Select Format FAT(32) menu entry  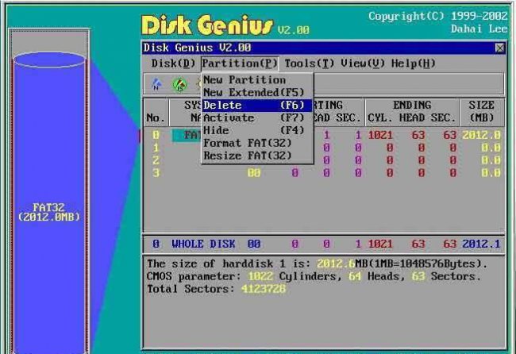point(257,143)
